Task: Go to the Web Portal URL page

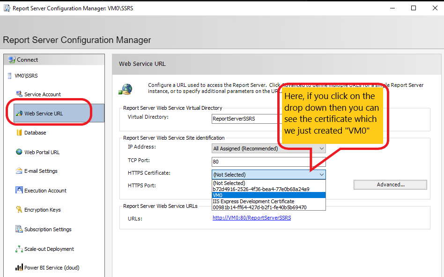Action: coord(42,152)
